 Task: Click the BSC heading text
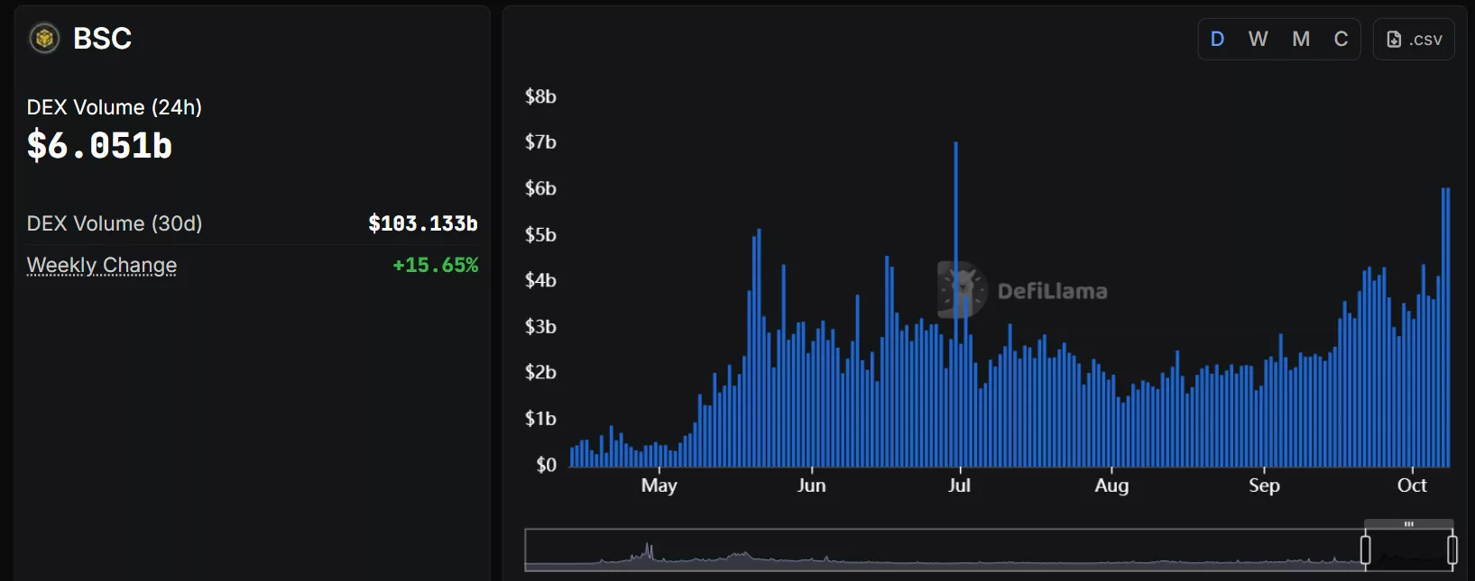(102, 39)
